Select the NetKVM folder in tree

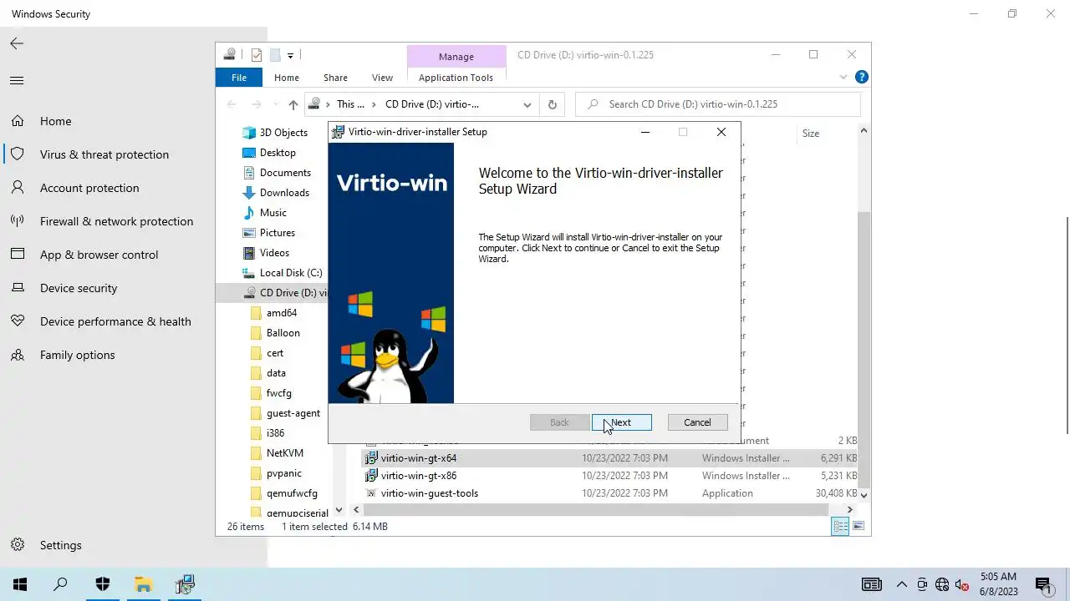285,453
